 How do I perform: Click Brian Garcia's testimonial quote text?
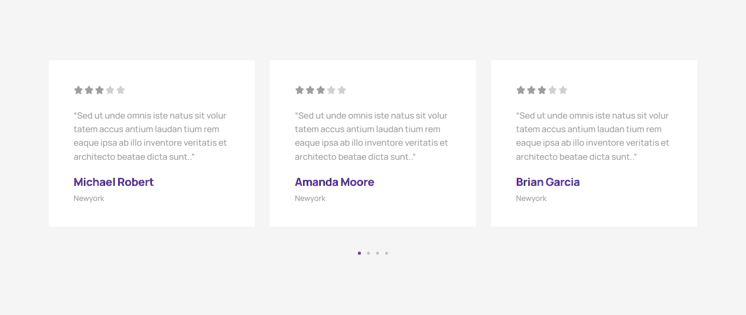pyautogui.click(x=593, y=136)
